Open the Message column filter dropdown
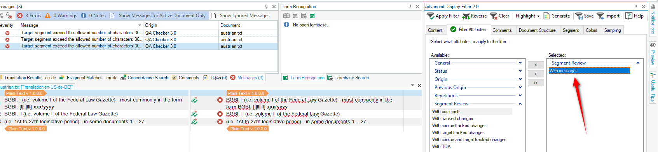Screen dimensions: 658x152 click(140, 25)
